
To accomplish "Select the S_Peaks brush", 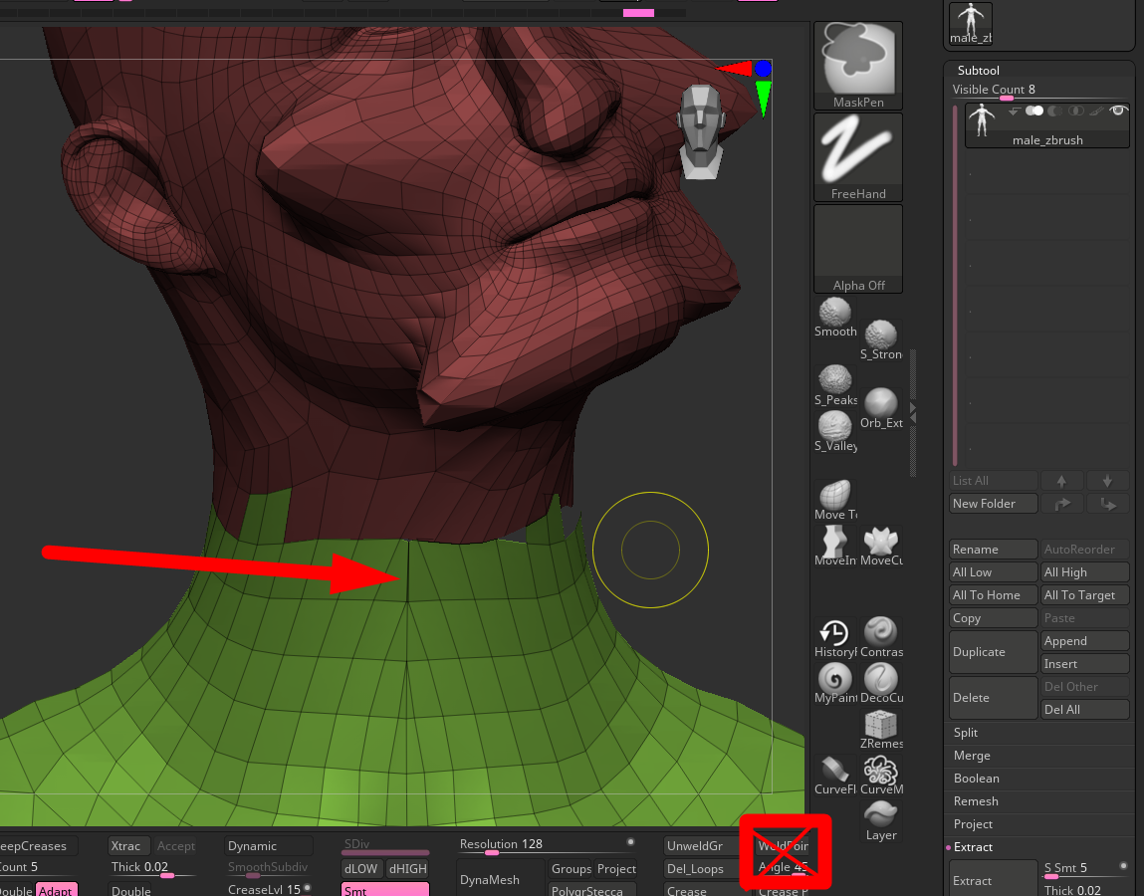I will click(835, 385).
